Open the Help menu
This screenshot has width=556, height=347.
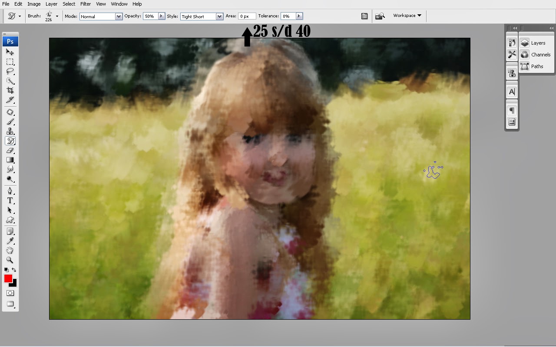pos(137,4)
